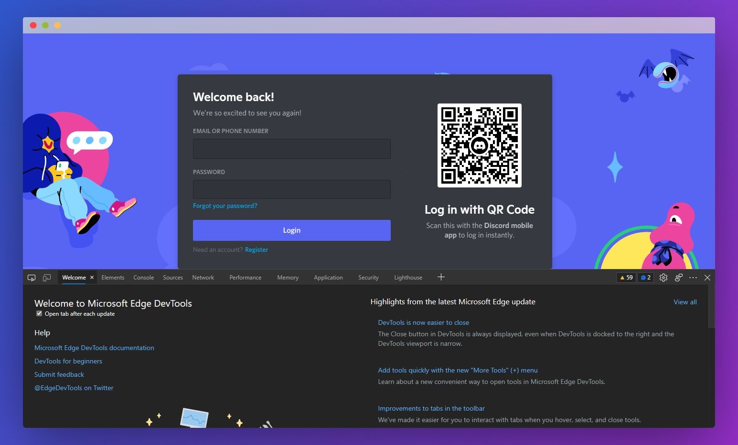Open Microsoft Edge DevTools documentation link
738x445 pixels.
pyautogui.click(x=94, y=348)
